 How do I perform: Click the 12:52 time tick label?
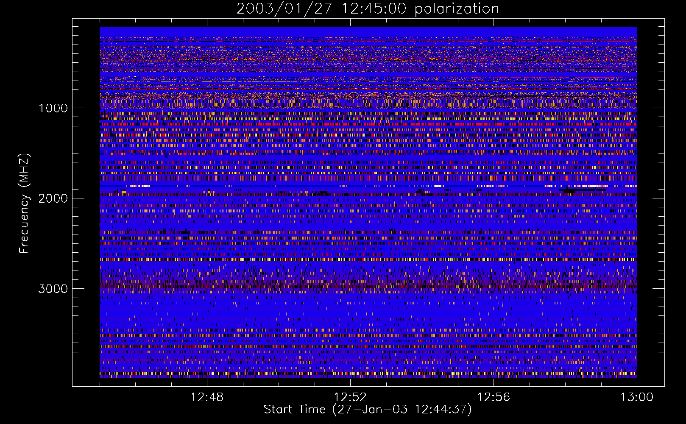pos(350,397)
